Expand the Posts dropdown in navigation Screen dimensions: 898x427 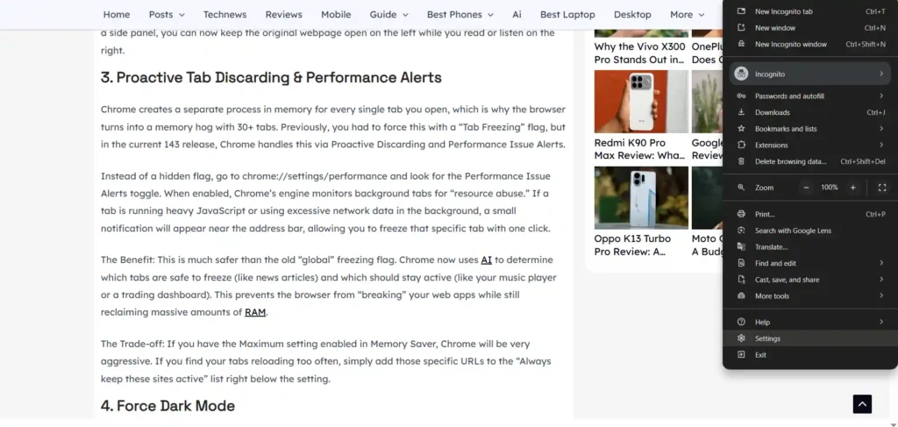167,15
